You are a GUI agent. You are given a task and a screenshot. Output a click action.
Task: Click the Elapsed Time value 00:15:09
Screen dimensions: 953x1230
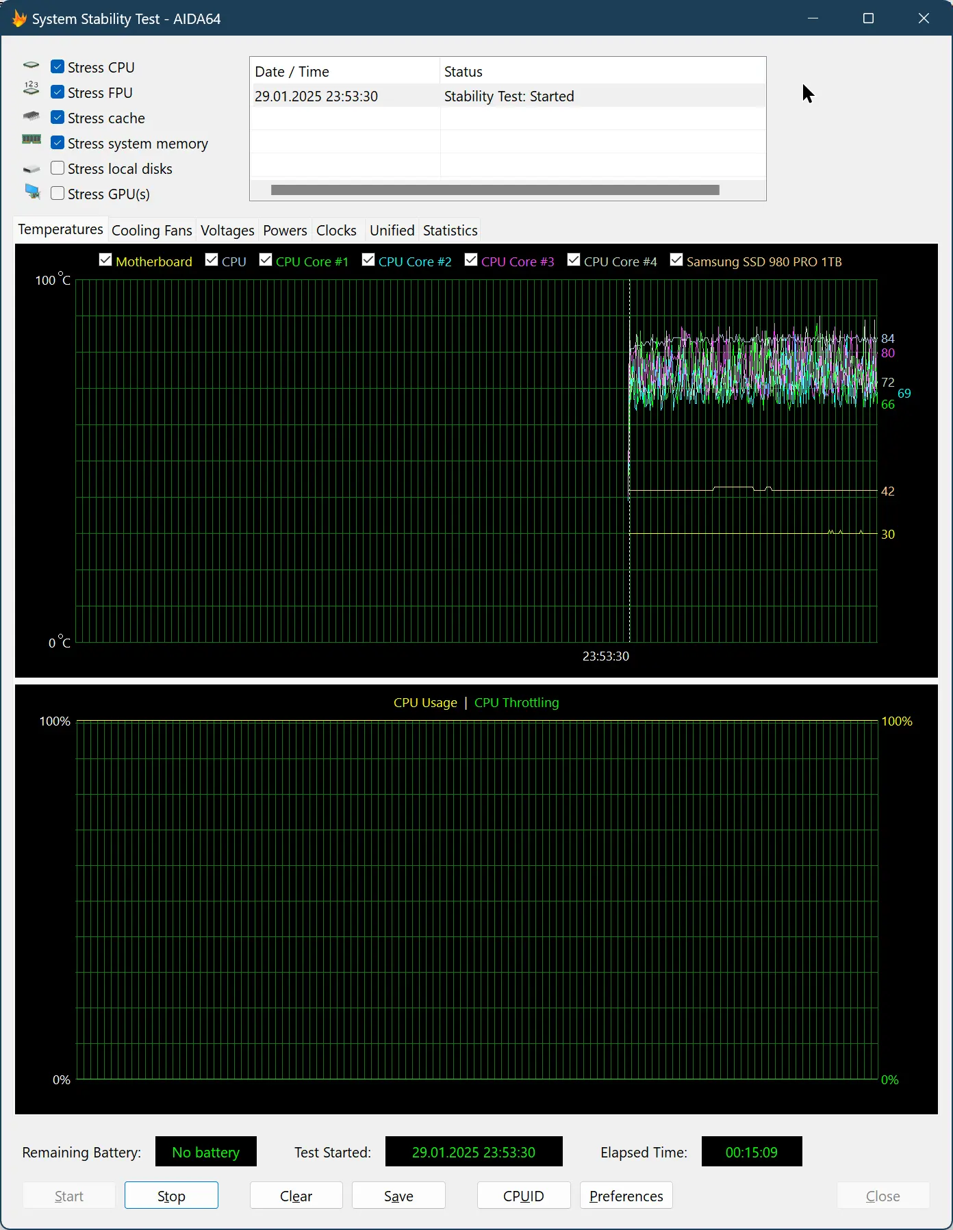point(752,1152)
